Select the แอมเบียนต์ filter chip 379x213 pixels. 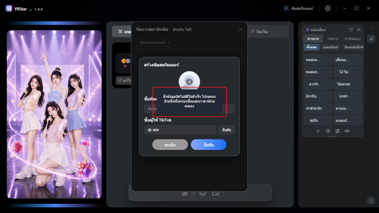click(330, 47)
